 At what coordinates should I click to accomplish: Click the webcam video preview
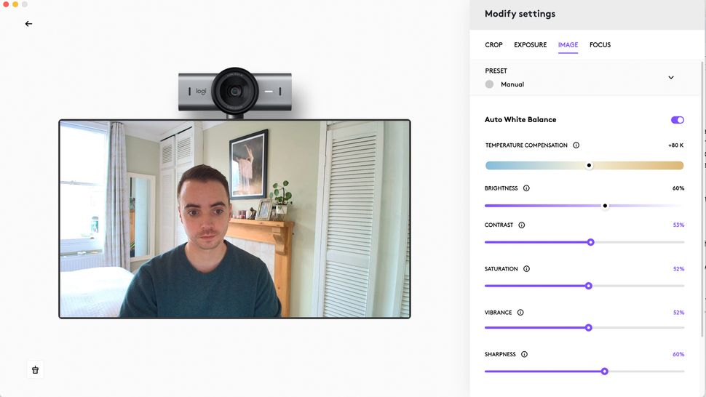pyautogui.click(x=234, y=219)
